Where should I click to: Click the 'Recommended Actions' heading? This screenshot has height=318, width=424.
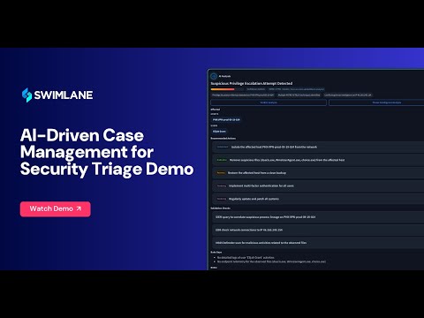(223, 138)
